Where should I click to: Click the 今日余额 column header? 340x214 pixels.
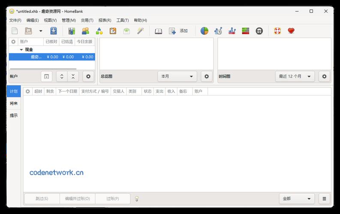(x=84, y=42)
